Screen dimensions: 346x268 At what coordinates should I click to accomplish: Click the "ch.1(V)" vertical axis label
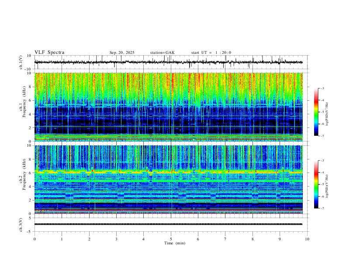point(21,62)
